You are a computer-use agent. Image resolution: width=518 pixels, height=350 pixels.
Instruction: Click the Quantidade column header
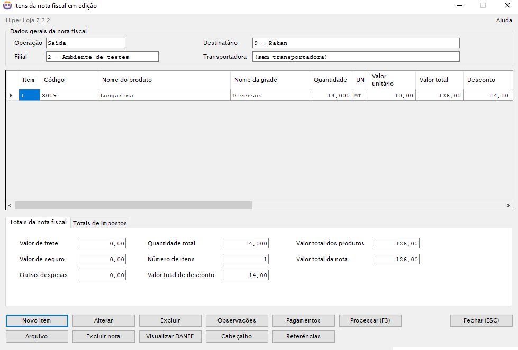[331, 80]
